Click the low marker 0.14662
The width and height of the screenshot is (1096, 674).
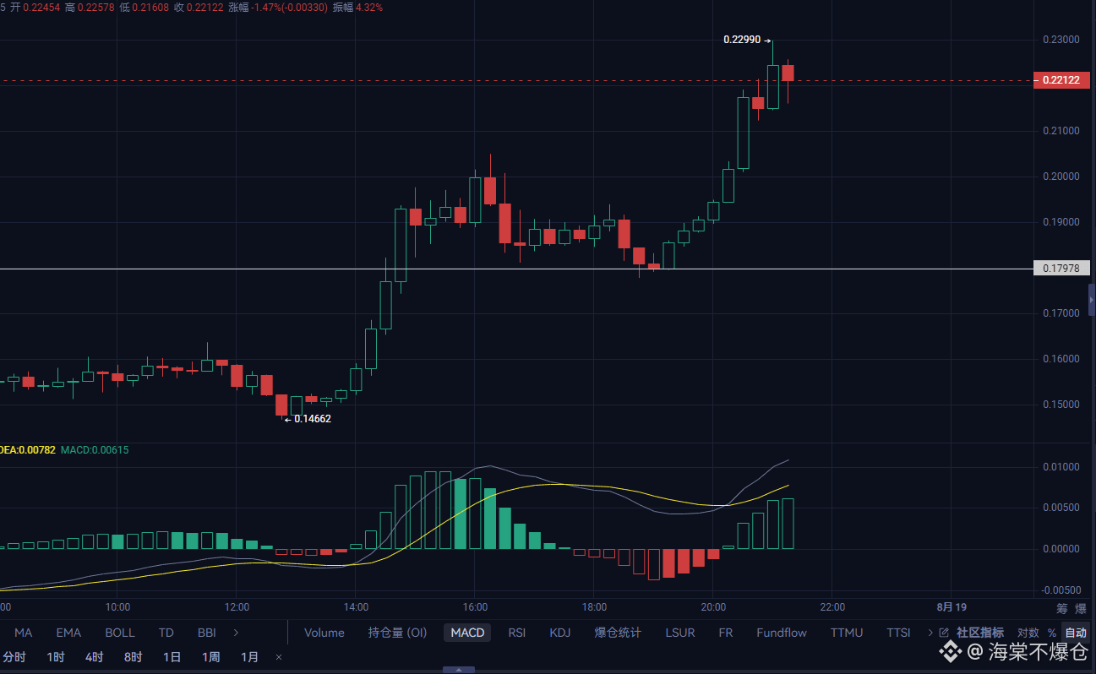[313, 418]
